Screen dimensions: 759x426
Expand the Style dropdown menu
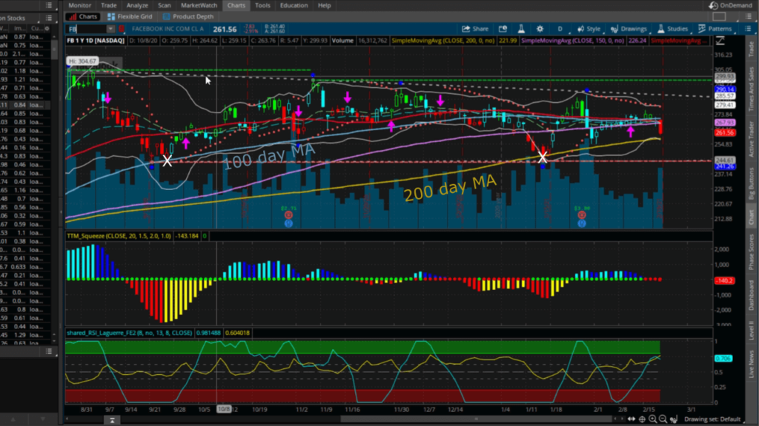[589, 29]
